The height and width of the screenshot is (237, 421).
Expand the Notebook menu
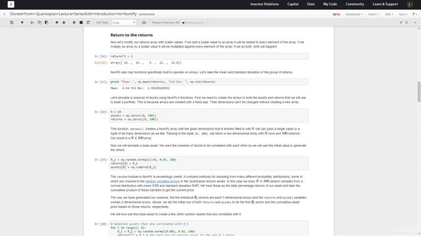[354, 14]
